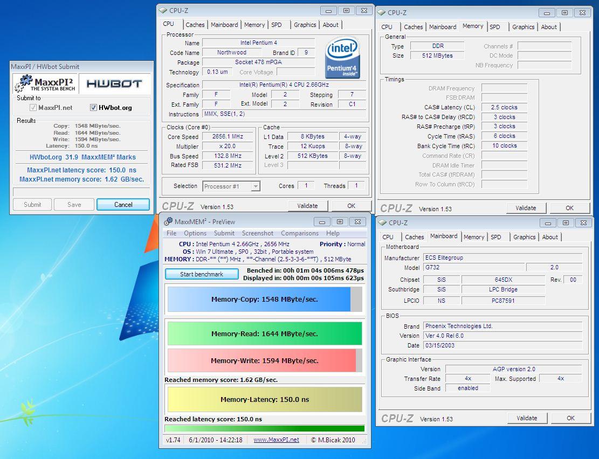Click the green progress bar under the latency score

coord(264,428)
